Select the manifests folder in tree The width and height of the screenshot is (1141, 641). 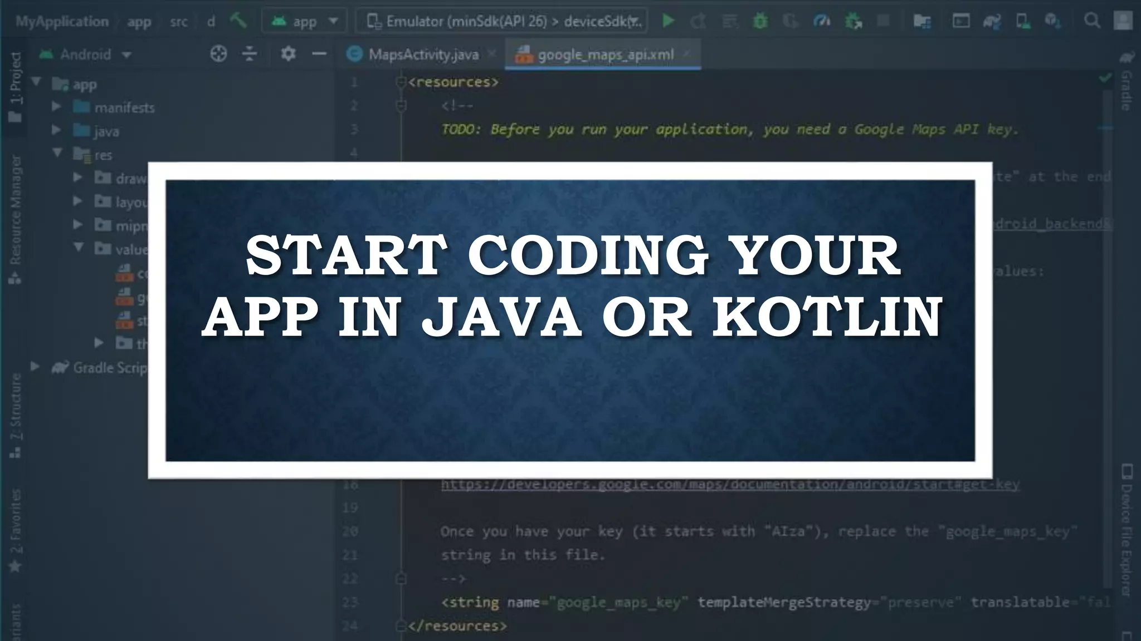(114, 107)
